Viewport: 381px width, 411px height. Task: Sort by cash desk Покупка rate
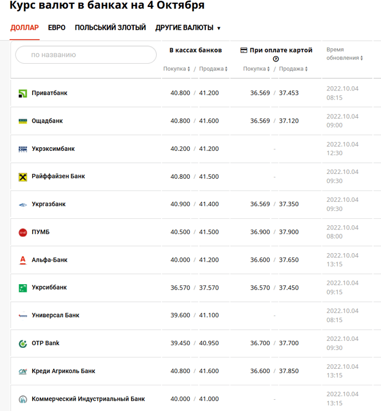click(177, 69)
